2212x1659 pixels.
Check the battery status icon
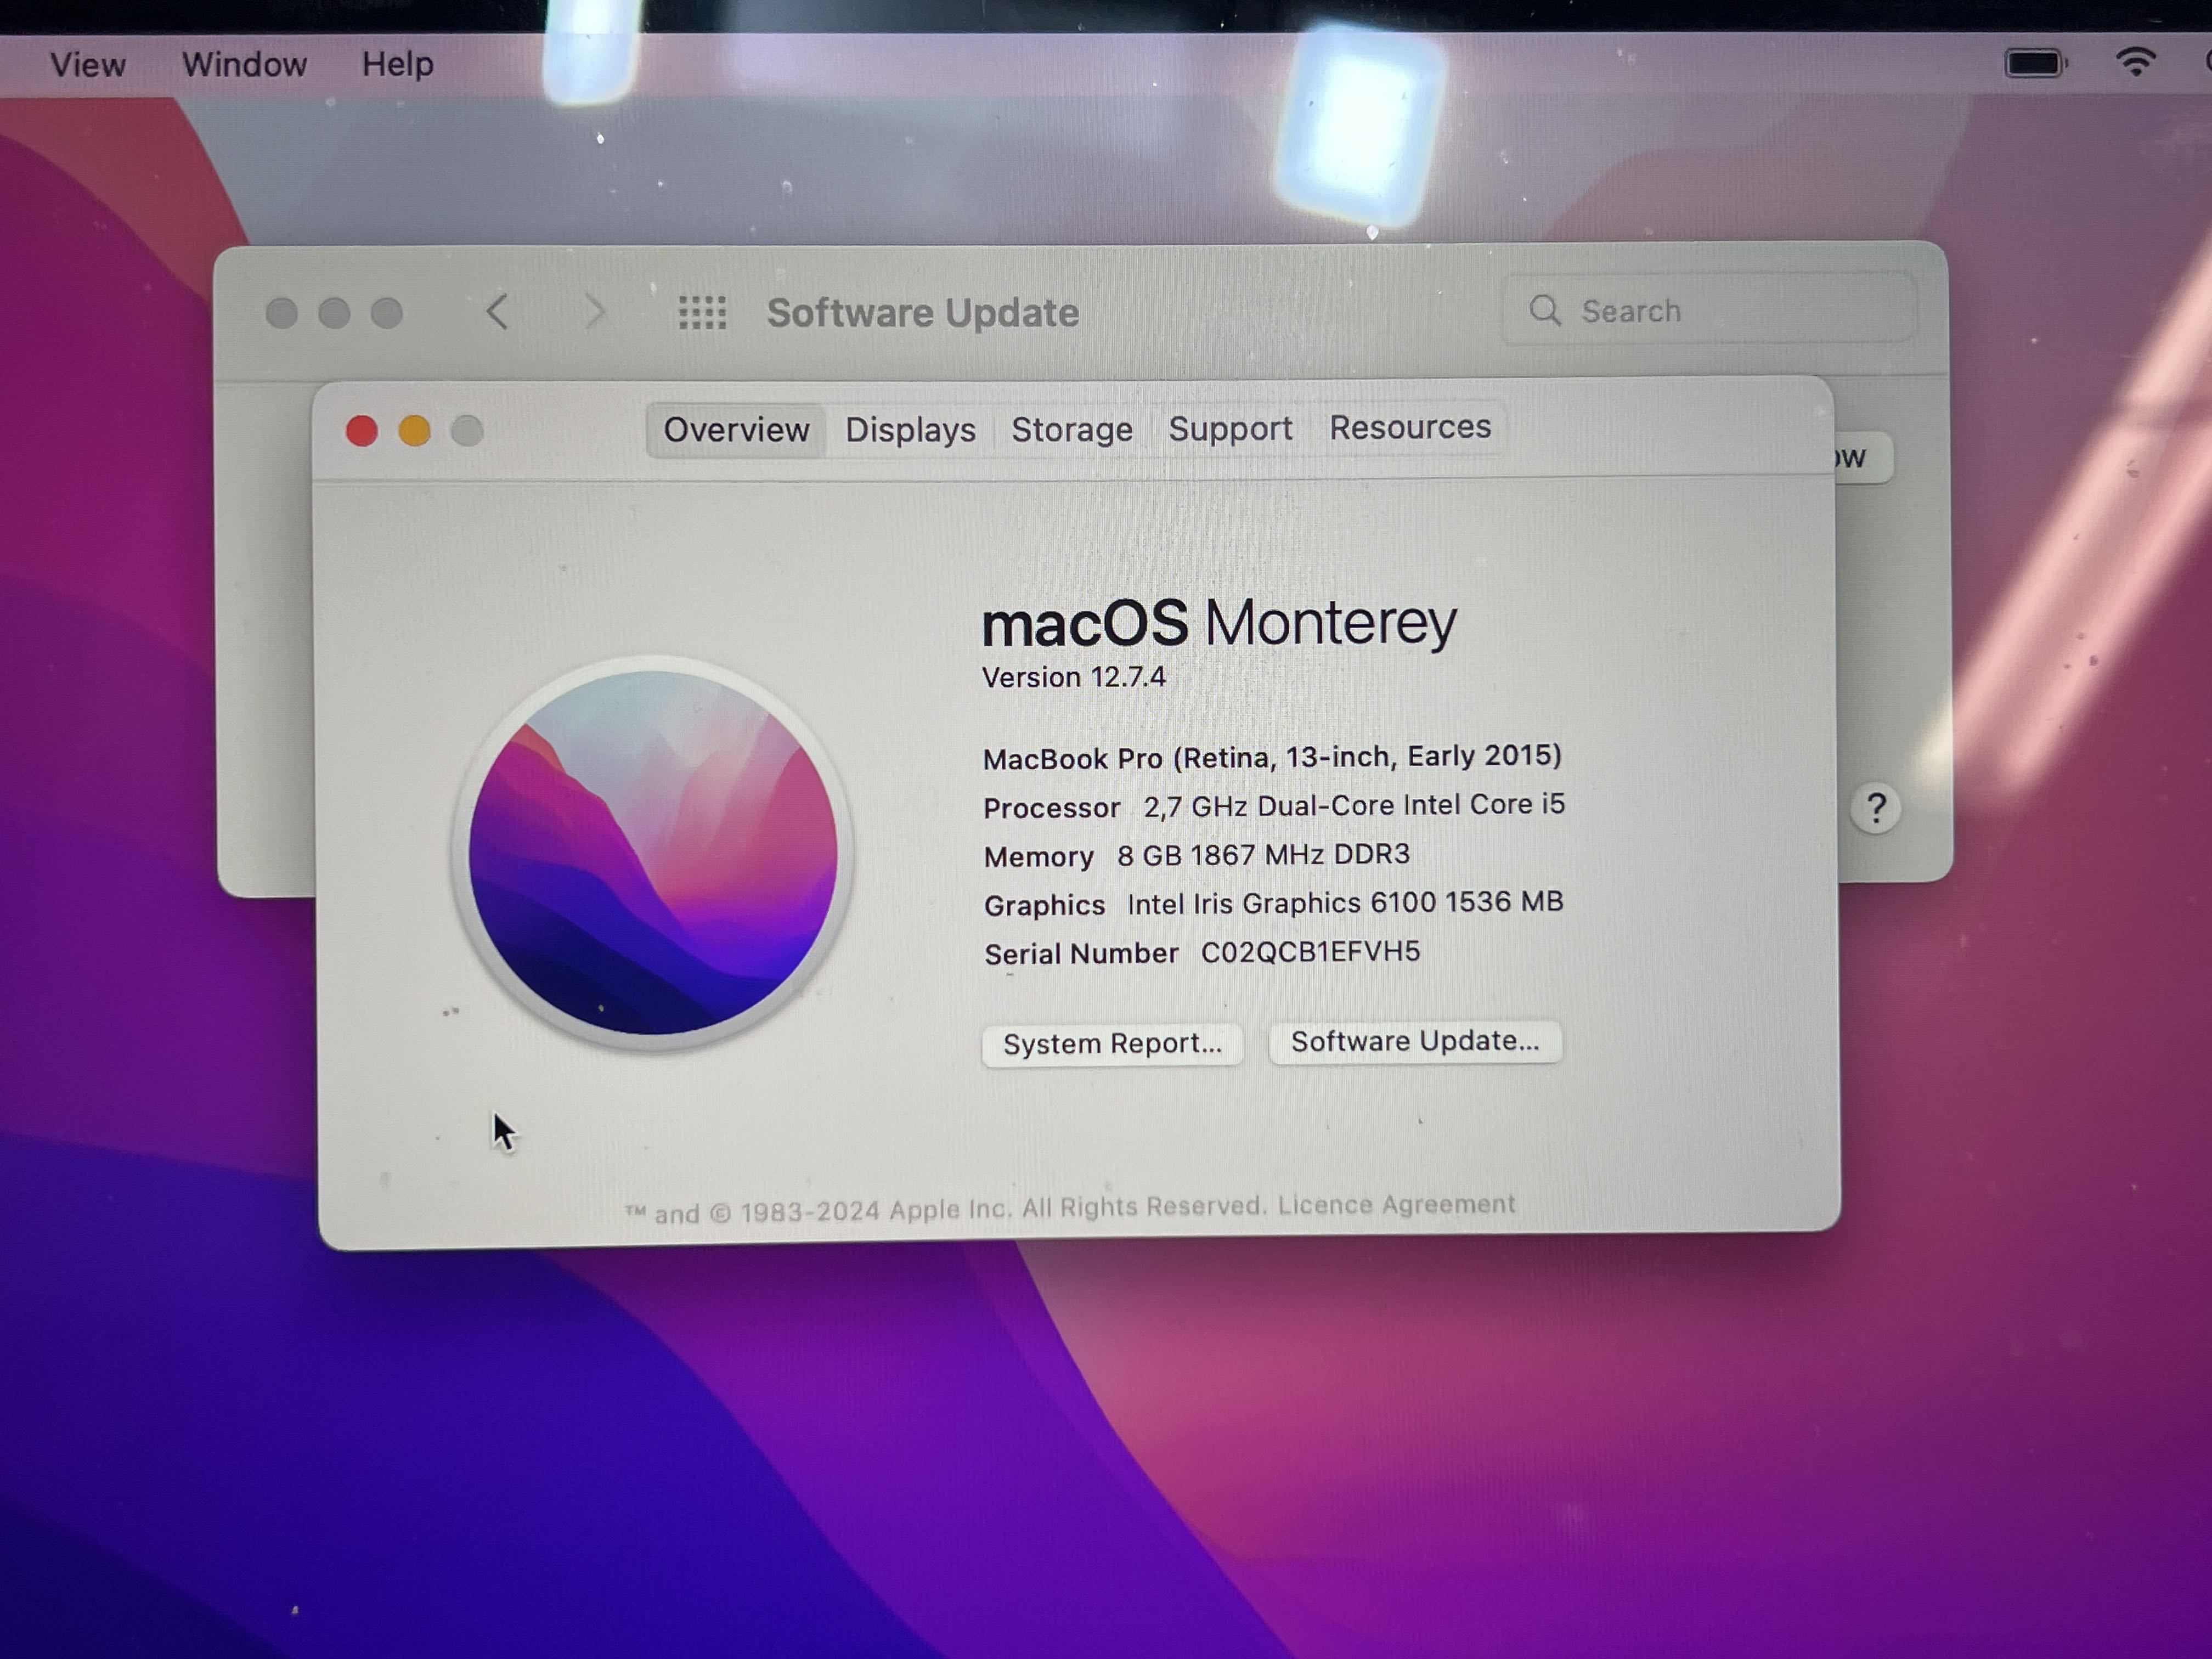coord(2036,64)
